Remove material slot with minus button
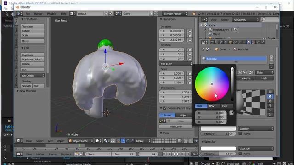294x165 pixels. 271,62
